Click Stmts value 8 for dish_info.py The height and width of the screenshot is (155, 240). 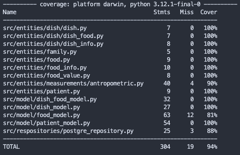tap(169, 44)
